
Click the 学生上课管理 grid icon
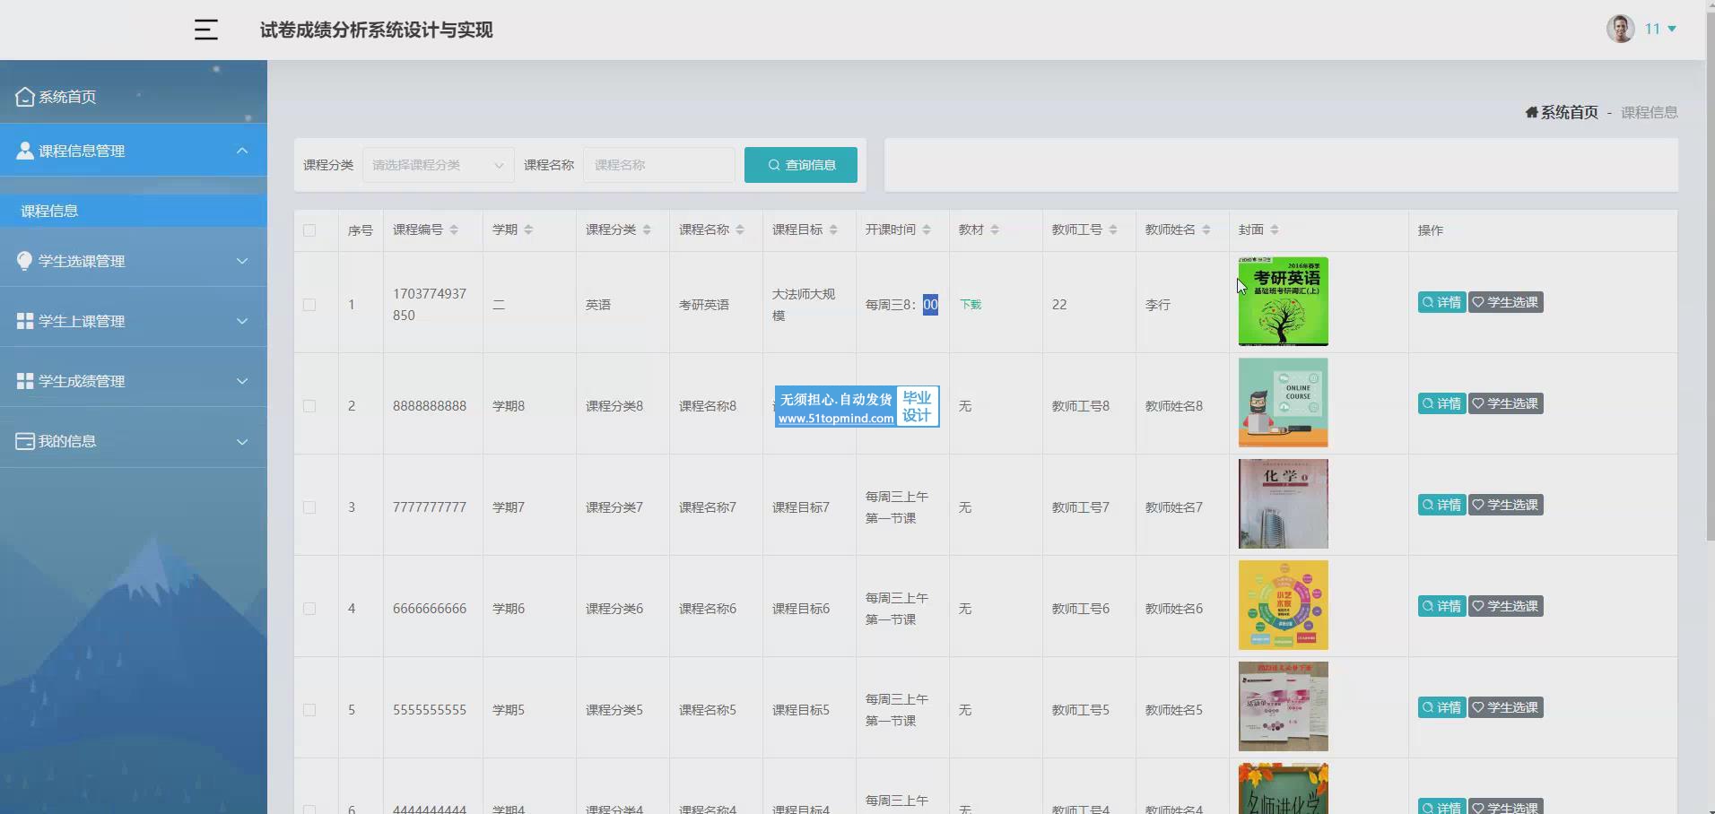pyautogui.click(x=25, y=321)
